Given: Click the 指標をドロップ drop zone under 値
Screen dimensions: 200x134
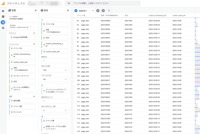Looking at the screenshot, I should click(55, 128).
